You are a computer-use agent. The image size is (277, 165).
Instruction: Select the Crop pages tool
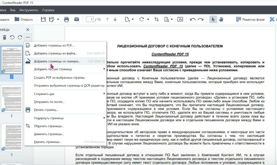point(156,19)
